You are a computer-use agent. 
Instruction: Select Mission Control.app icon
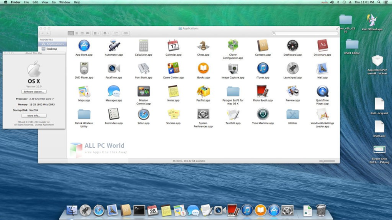(x=143, y=91)
